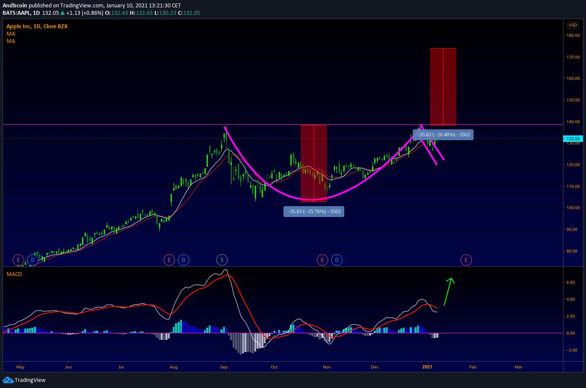Click the Jun label on time axis
Viewport: 586px width, 388px height.
coord(68,367)
